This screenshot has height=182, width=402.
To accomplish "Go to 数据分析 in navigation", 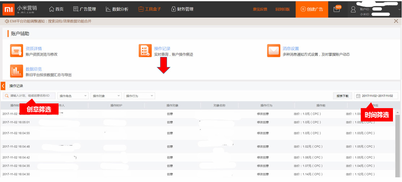I will pos(117,9).
